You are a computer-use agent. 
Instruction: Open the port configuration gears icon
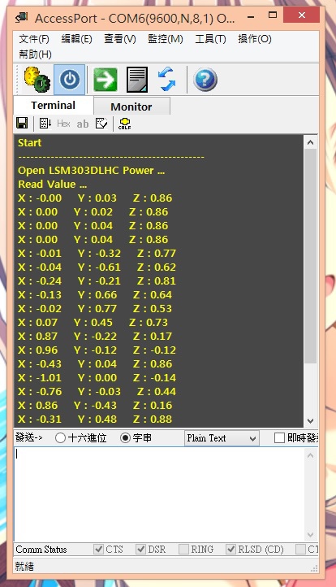pos(37,80)
